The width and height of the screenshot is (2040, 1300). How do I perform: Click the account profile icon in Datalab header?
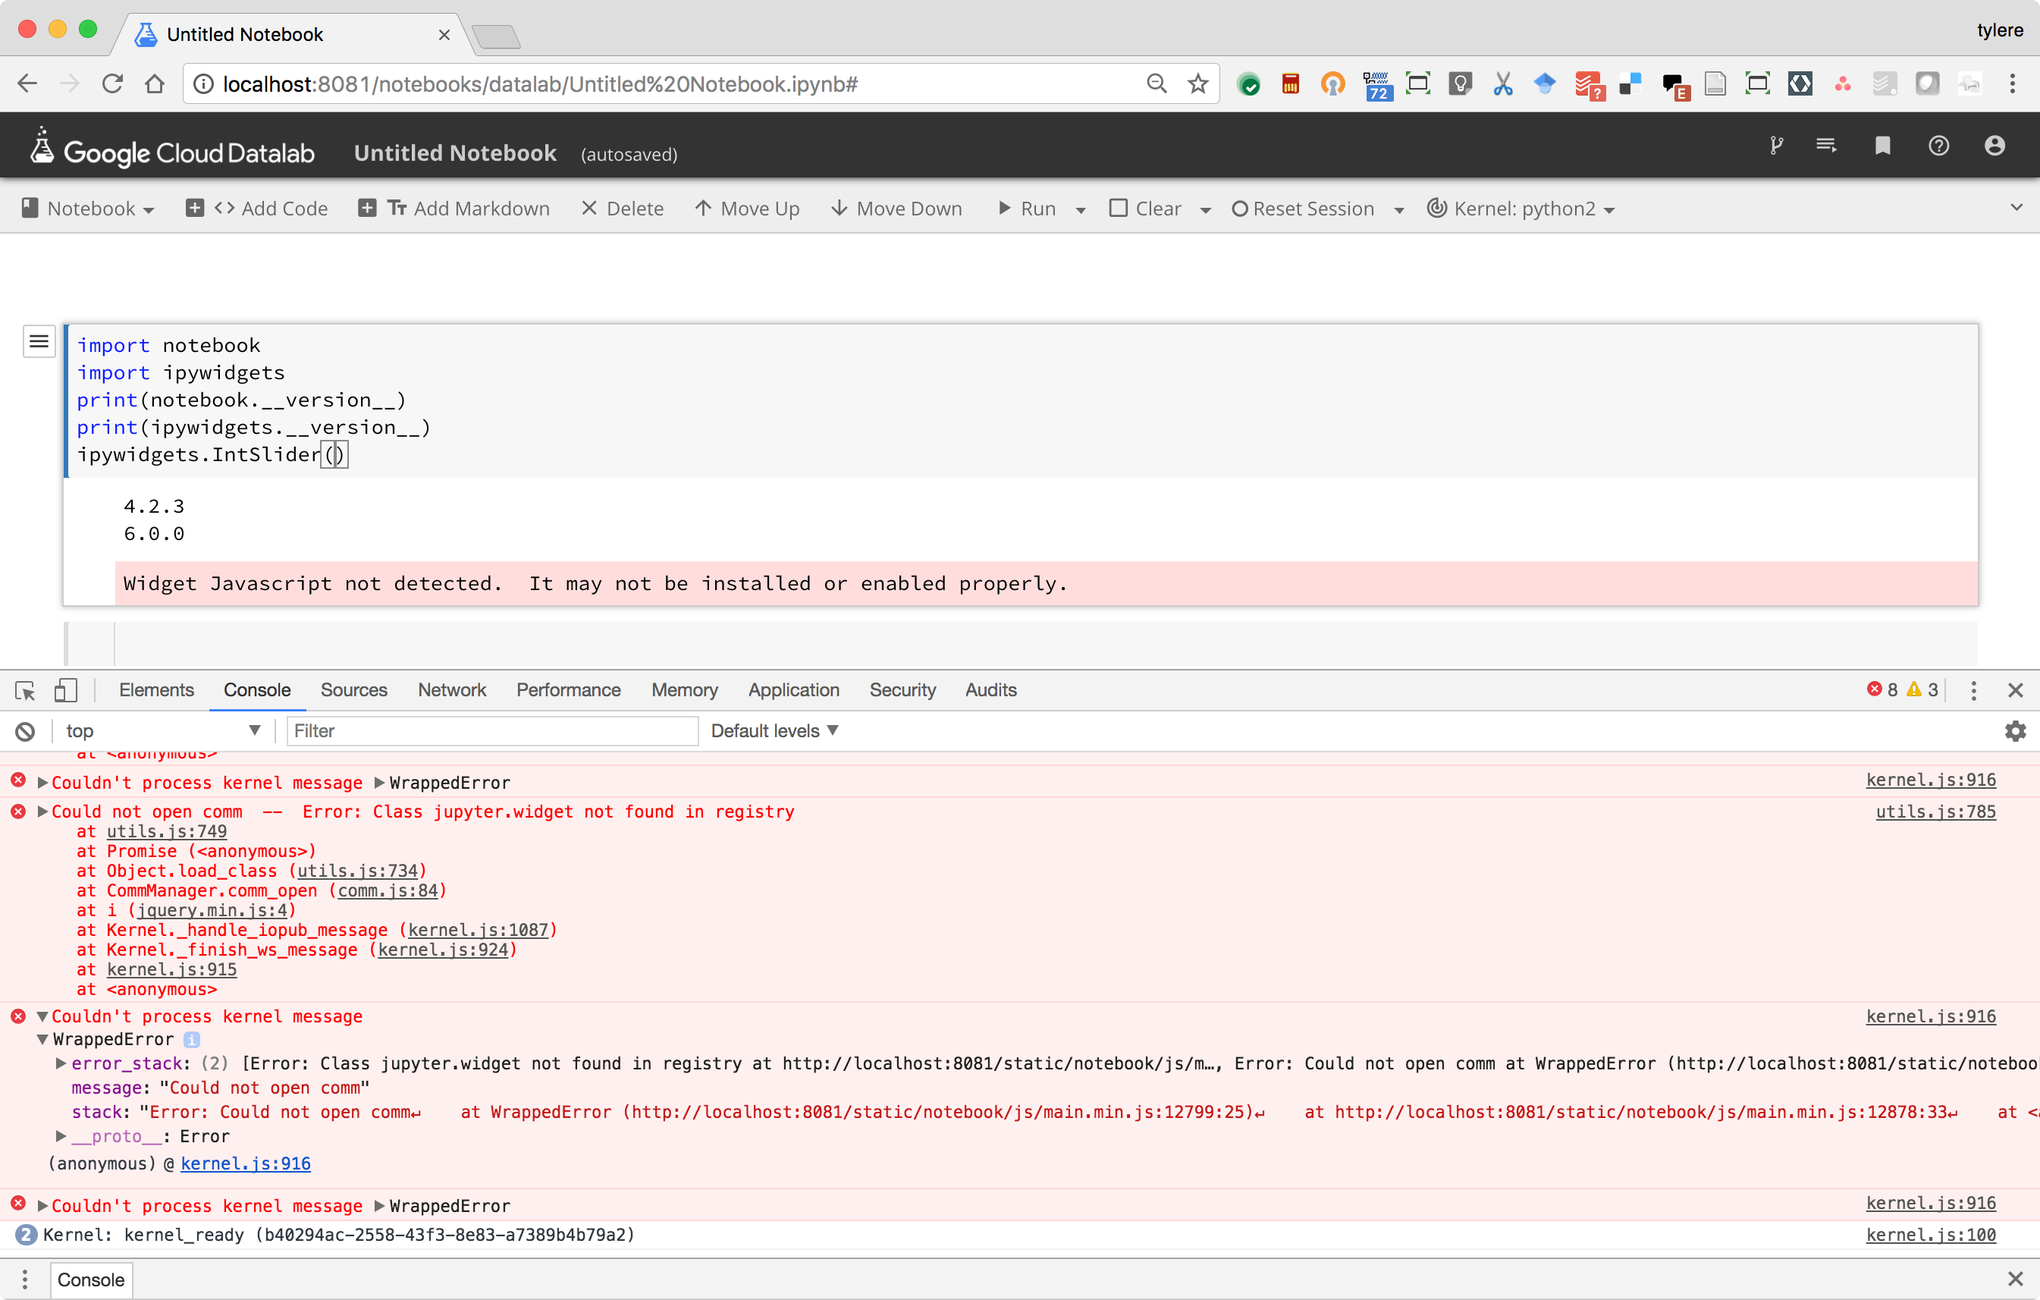tap(1994, 146)
